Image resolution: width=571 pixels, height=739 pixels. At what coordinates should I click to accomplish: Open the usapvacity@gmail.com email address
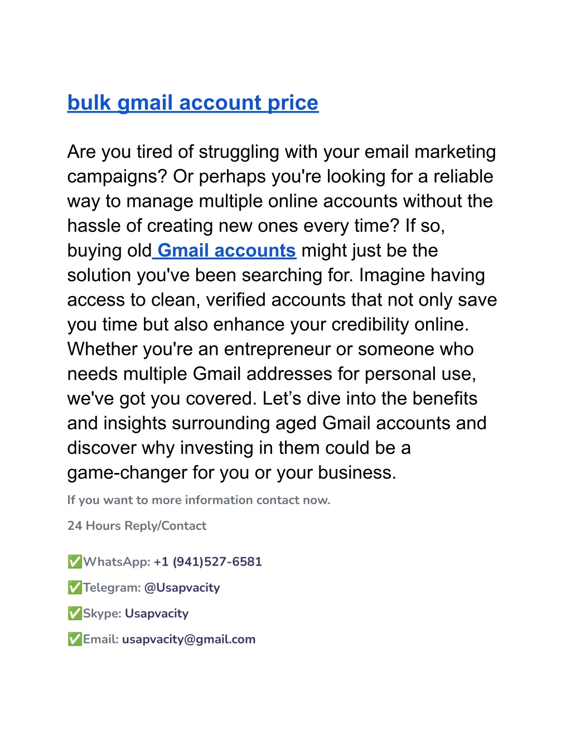[x=189, y=639]
